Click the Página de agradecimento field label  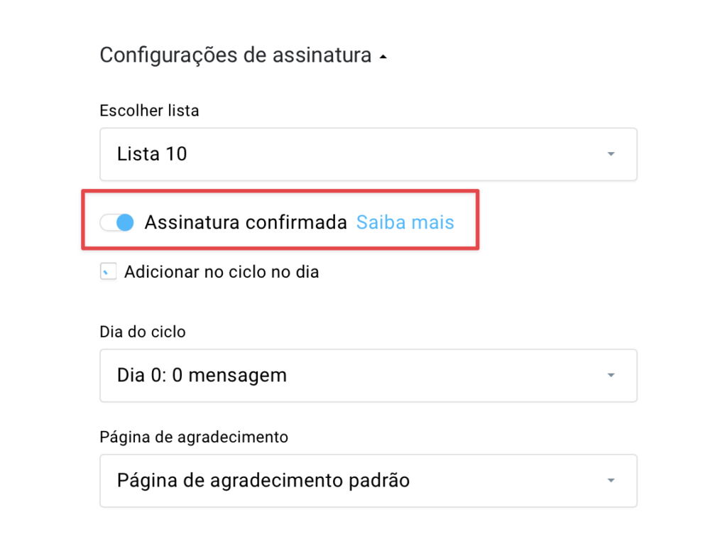(194, 437)
